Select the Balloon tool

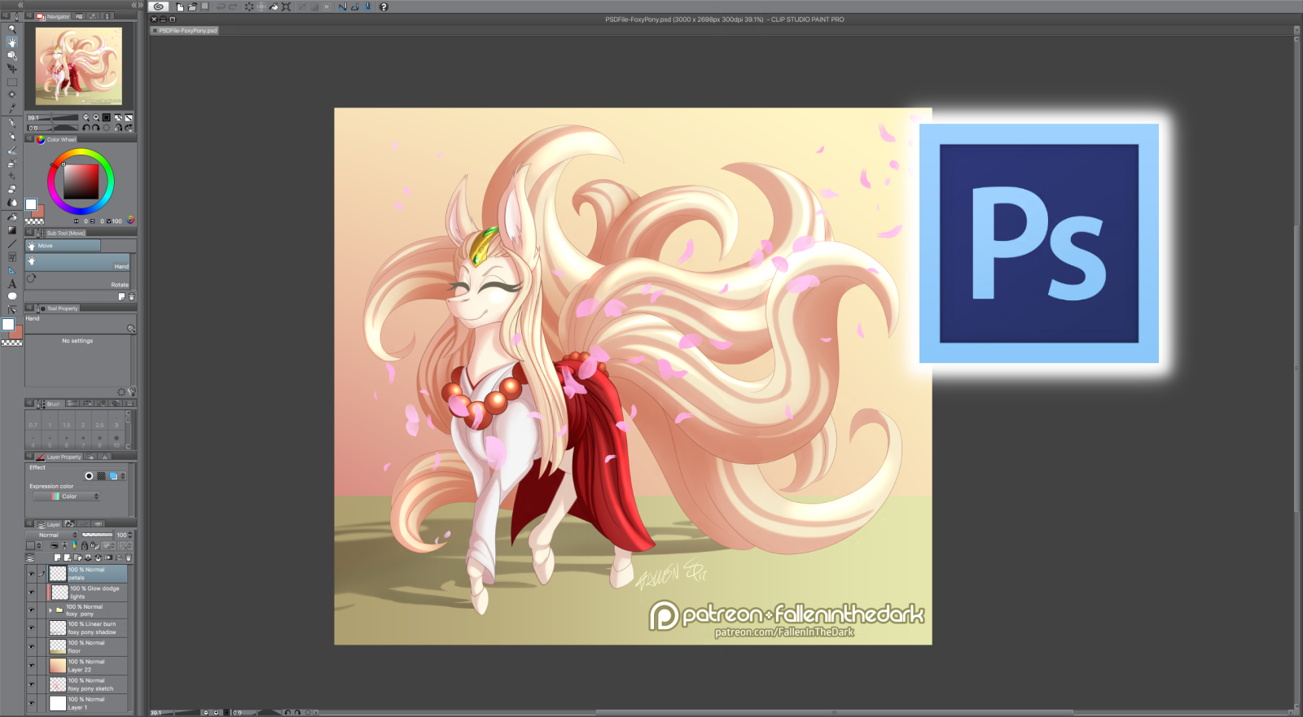tap(11, 296)
